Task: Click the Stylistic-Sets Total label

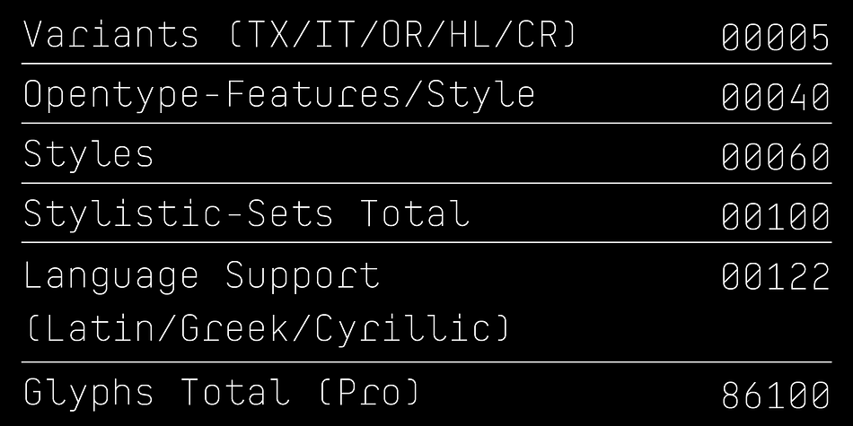Action: [246, 213]
